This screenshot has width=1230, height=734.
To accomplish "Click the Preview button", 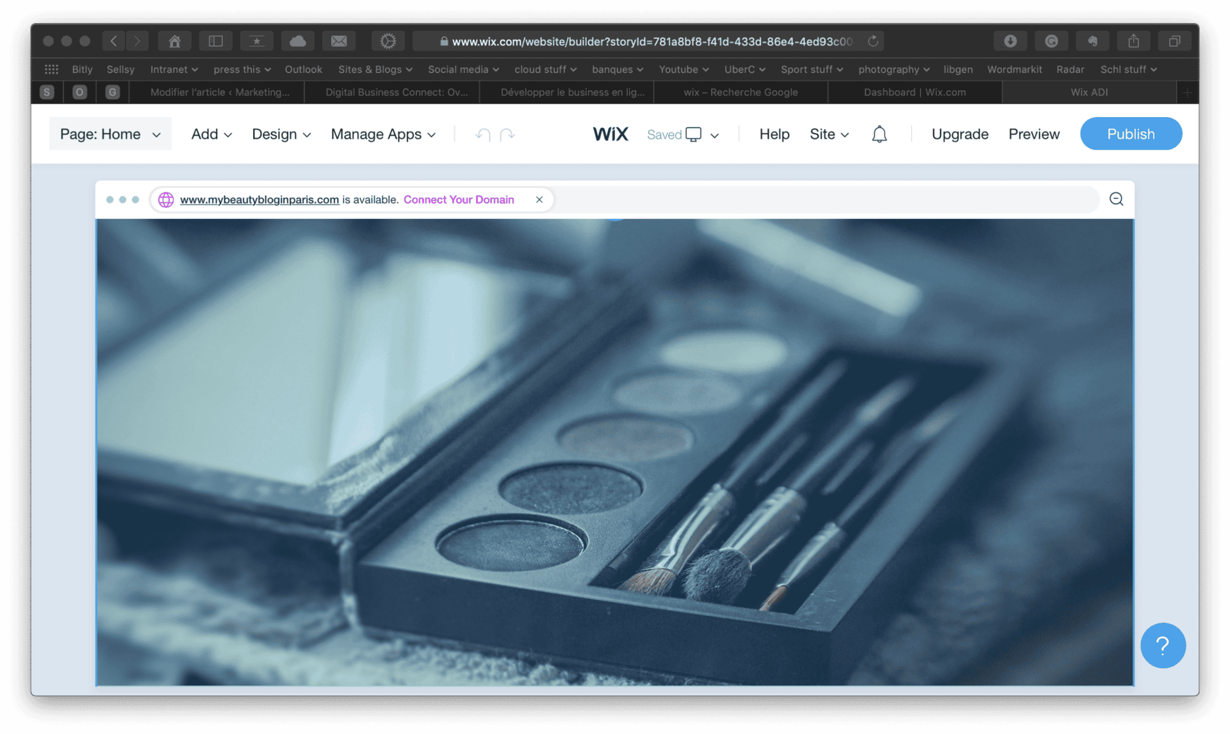I will click(1034, 134).
